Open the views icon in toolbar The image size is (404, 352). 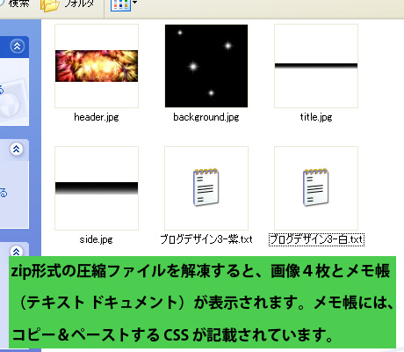click(120, 4)
